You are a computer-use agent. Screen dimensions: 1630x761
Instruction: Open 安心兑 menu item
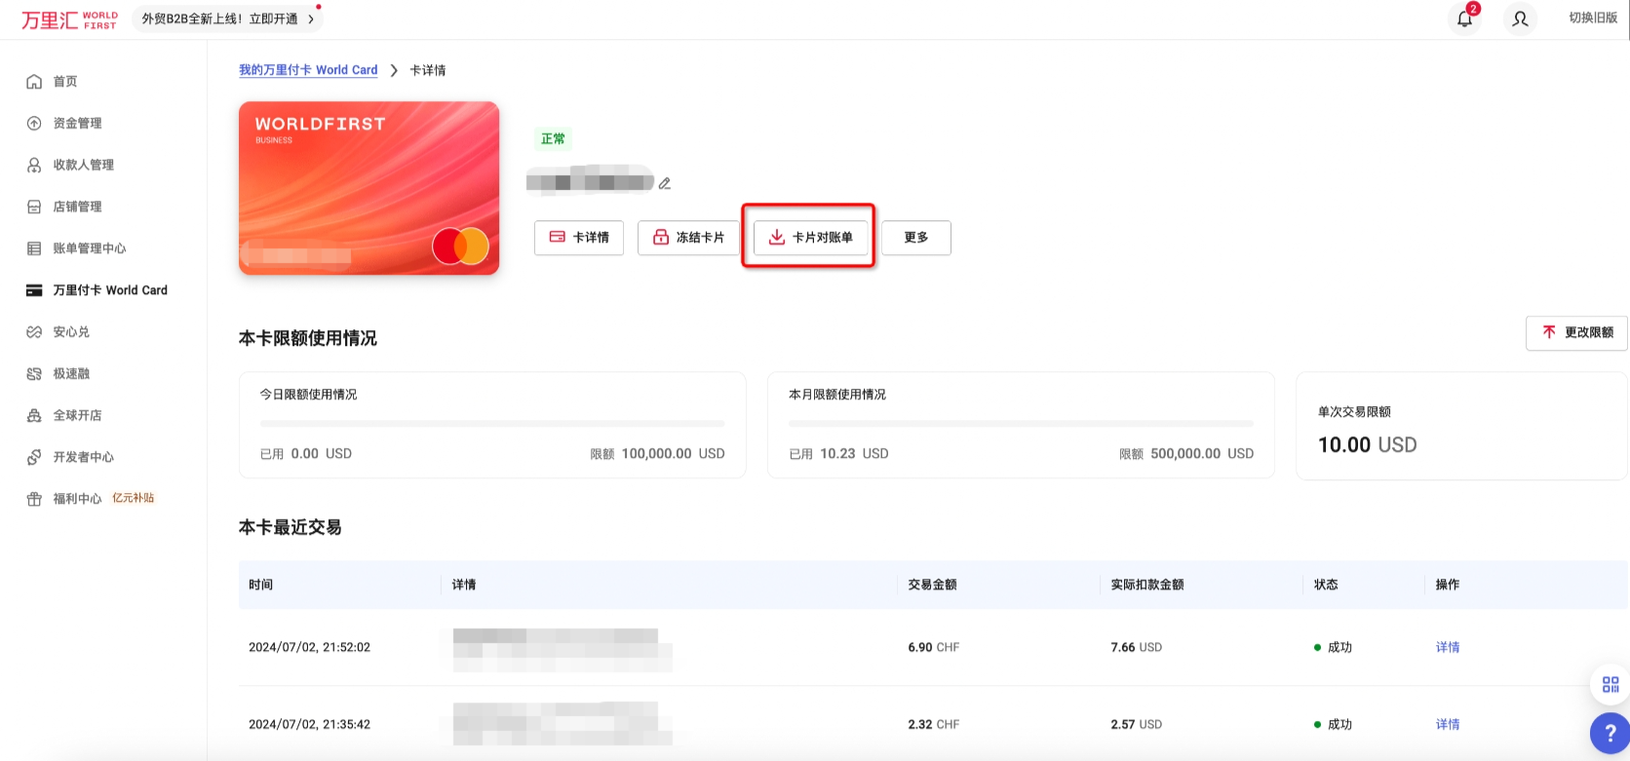point(71,332)
